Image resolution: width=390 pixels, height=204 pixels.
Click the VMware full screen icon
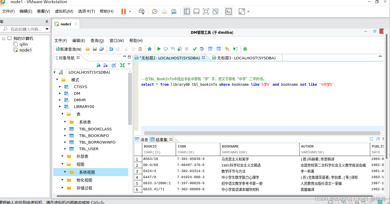[x=206, y=12]
